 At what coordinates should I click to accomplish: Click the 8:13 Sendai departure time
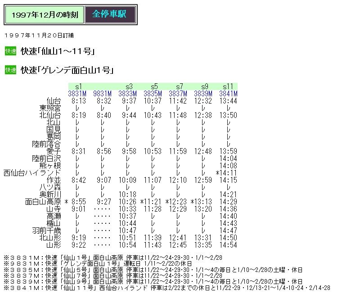tap(79, 101)
